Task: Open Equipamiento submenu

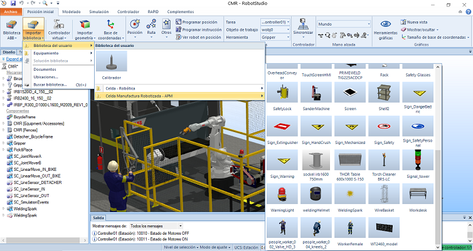Action: pyautogui.click(x=58, y=53)
